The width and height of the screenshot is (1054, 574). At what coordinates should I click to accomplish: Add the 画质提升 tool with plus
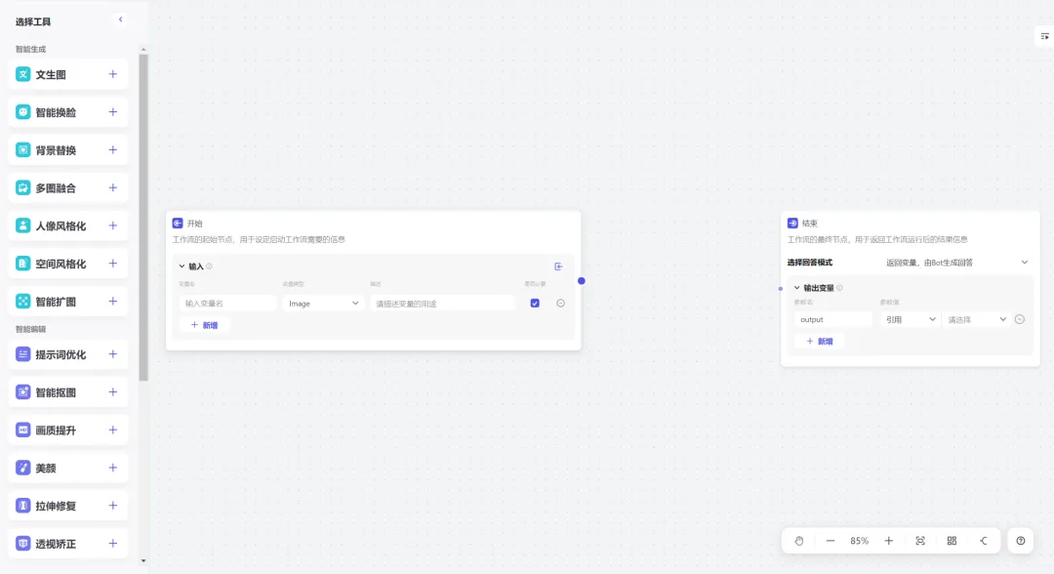pos(113,430)
